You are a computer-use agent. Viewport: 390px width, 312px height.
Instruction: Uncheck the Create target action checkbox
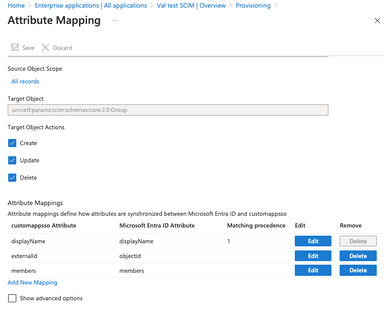point(13,143)
